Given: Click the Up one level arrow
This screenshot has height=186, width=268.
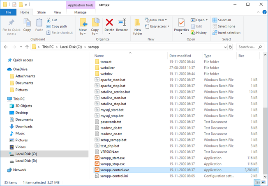Looking at the screenshot, I should (x=27, y=47).
